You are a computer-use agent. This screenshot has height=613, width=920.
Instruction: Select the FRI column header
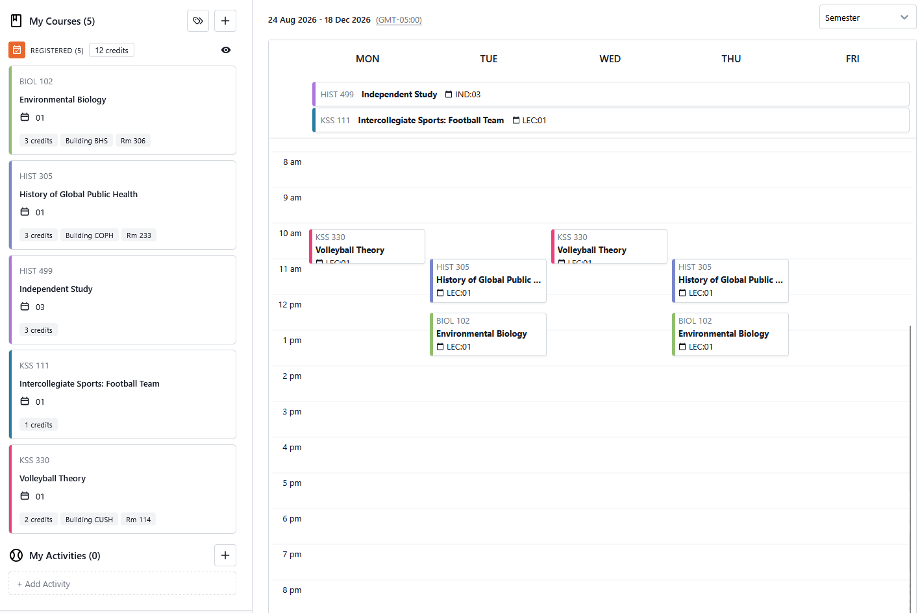tap(852, 59)
